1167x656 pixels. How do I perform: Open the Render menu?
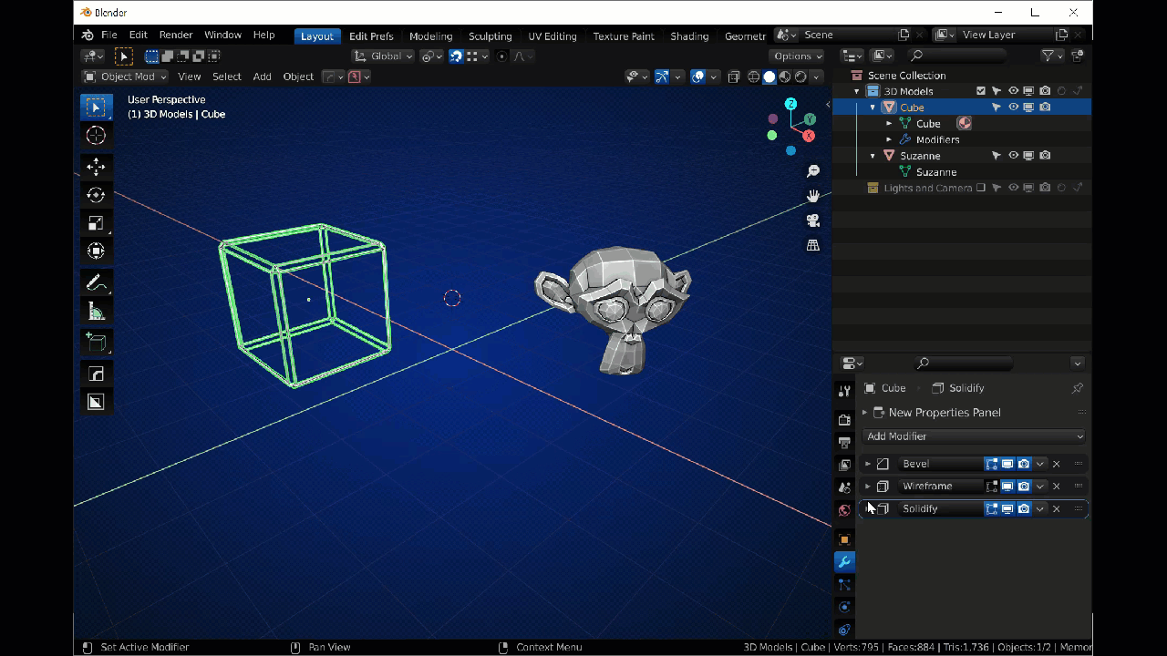click(x=176, y=36)
